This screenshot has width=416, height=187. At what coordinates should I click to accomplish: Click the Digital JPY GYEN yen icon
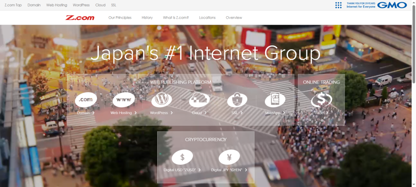(229, 157)
